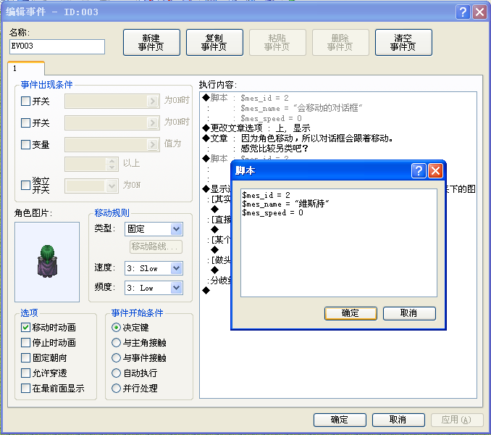Select the 感觉比较另类吧 text line

[x=274, y=148]
